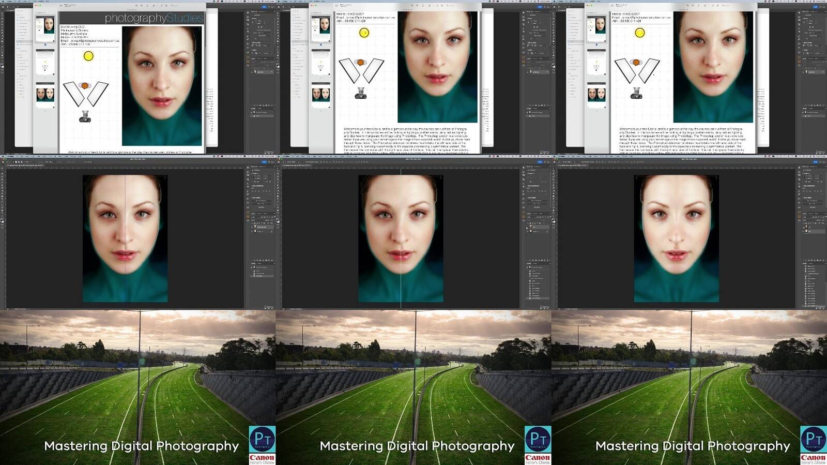This screenshot has width=827, height=465.
Task: Select PDF thumbnail showing two faces in photographyStudies-header frame
Action: click(x=45, y=95)
